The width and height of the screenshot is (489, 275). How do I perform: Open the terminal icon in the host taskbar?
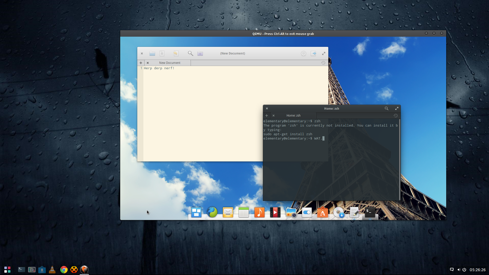pyautogui.click(x=22, y=270)
